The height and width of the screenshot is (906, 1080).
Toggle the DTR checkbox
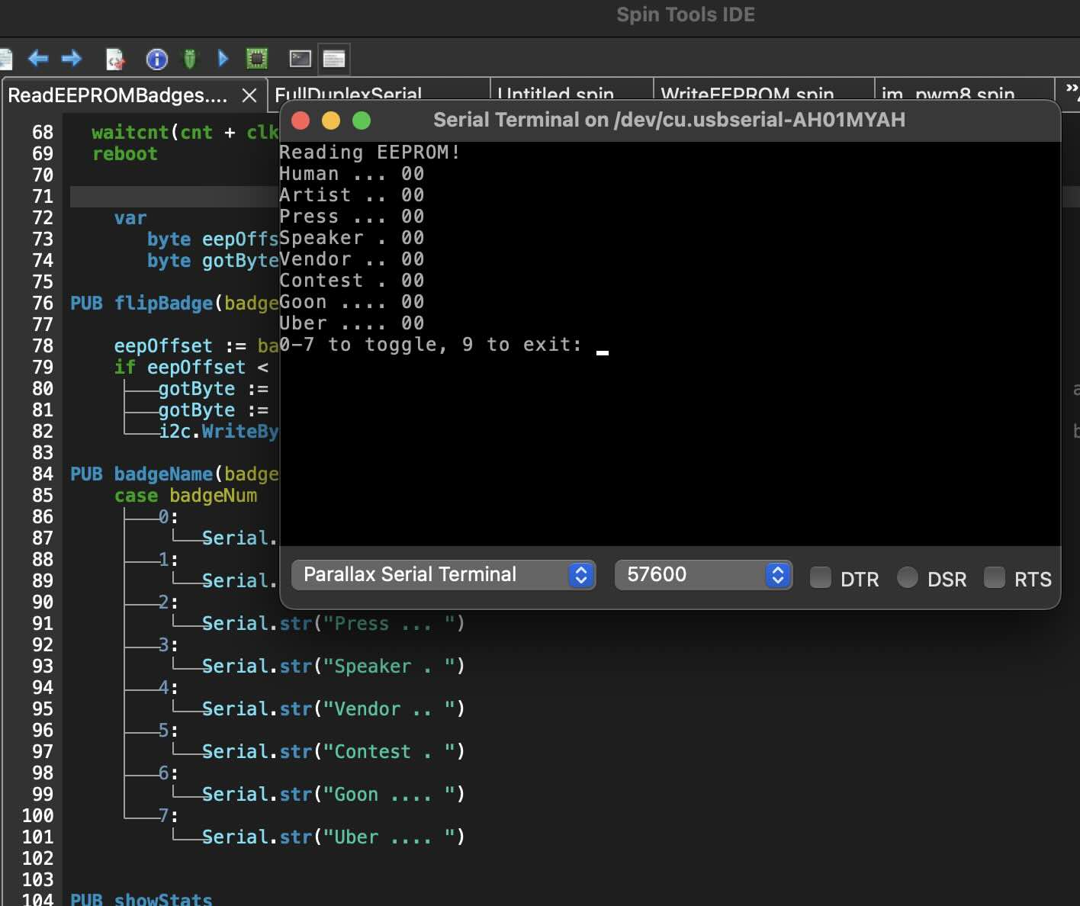[x=821, y=577]
